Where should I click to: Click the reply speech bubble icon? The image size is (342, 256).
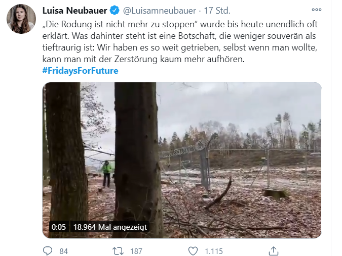(47, 251)
